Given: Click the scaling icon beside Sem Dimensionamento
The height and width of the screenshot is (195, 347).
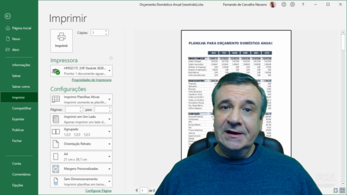Looking at the screenshot, I should [x=56, y=181].
